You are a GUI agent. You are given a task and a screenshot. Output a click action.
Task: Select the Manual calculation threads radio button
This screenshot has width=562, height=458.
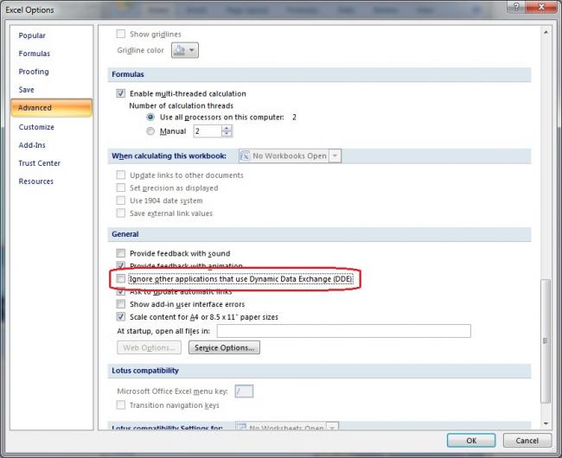click(151, 131)
